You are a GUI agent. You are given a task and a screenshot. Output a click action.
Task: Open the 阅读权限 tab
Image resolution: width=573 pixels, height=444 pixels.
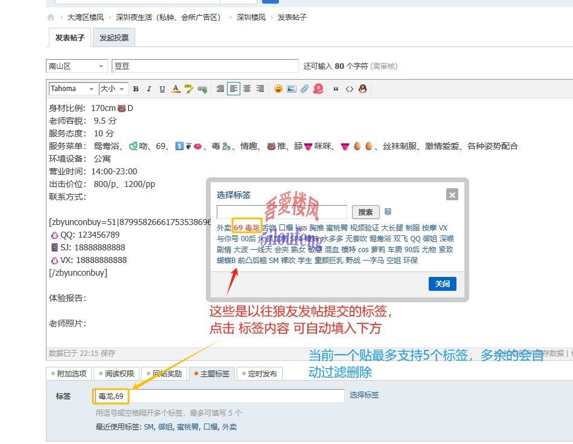117,373
